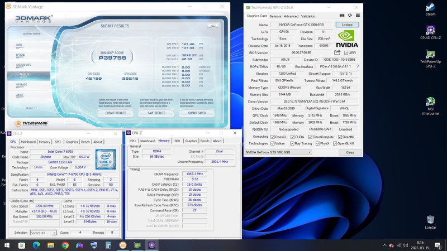
Task: Toggle the OpenCL checkbox
Action: (273, 137)
